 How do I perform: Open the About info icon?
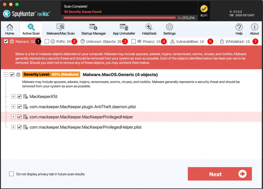pos(254,29)
